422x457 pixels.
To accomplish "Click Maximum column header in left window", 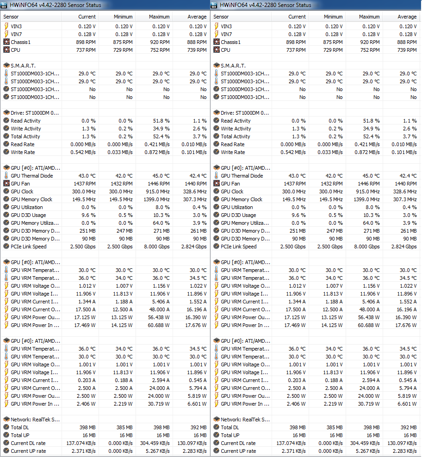I will tap(154, 17).
